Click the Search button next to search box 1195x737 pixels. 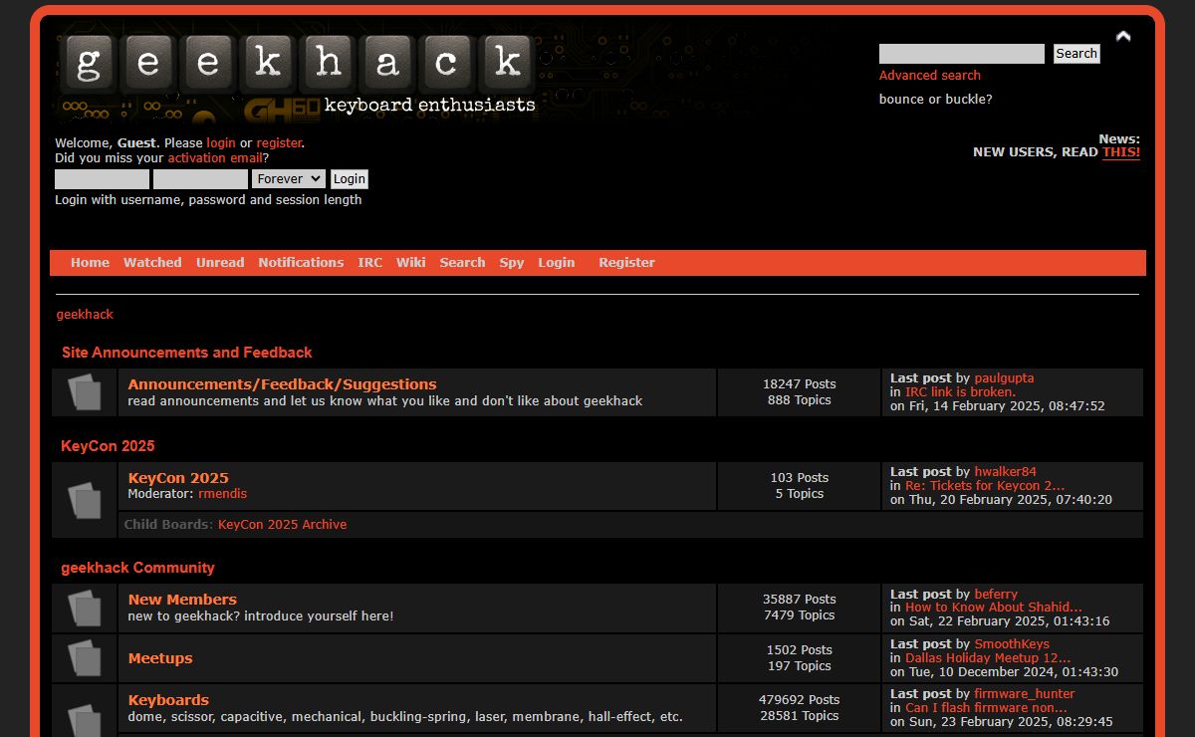pyautogui.click(x=1076, y=54)
